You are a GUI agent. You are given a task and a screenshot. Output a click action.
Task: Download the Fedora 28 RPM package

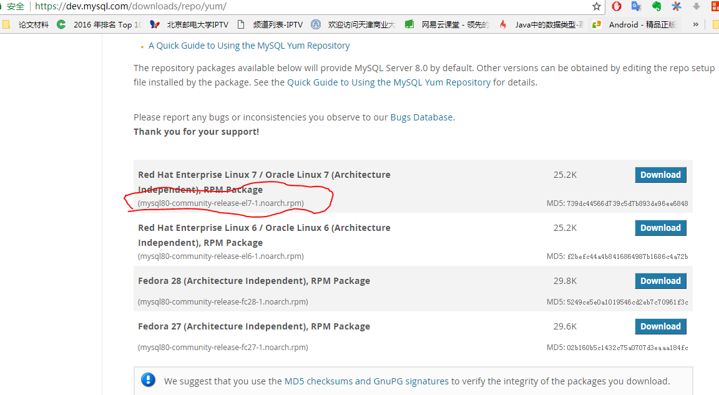click(660, 281)
